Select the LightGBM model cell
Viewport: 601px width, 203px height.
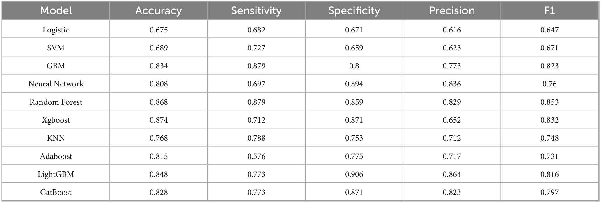point(56,174)
